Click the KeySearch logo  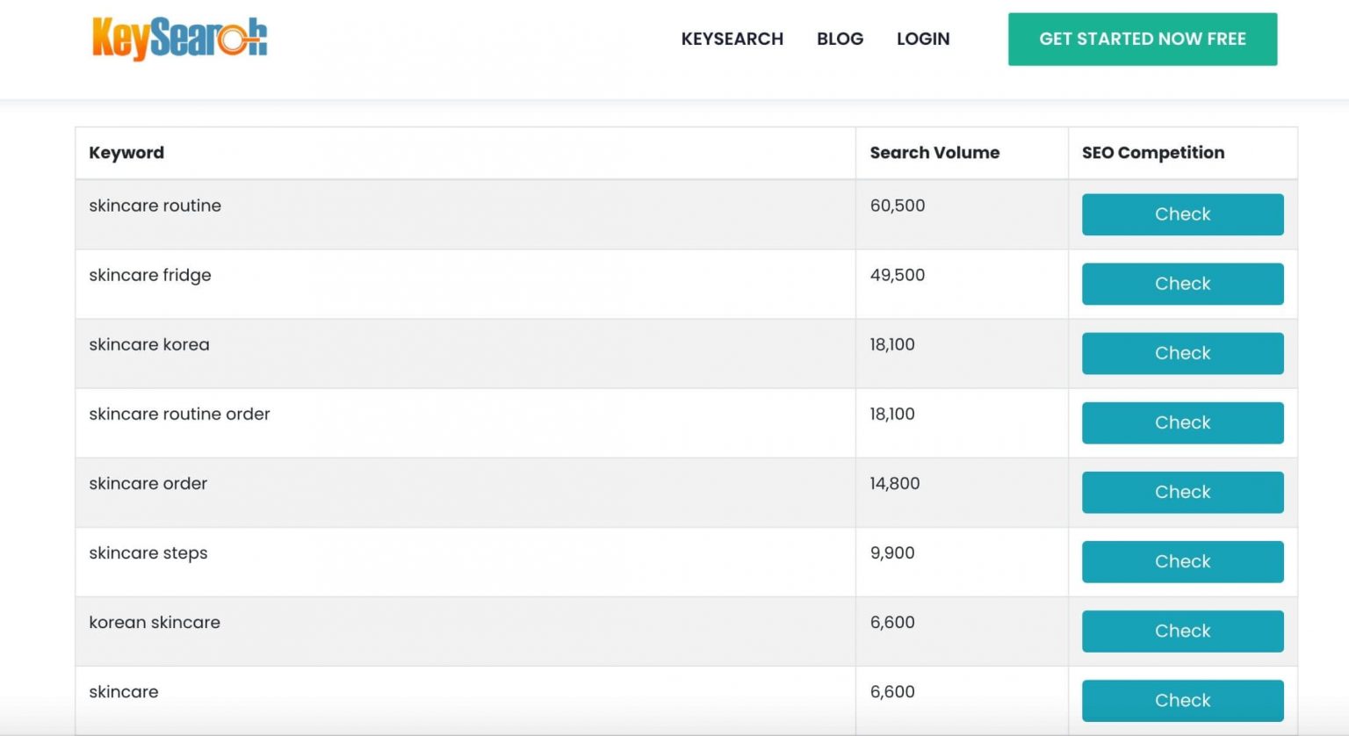[180, 38]
